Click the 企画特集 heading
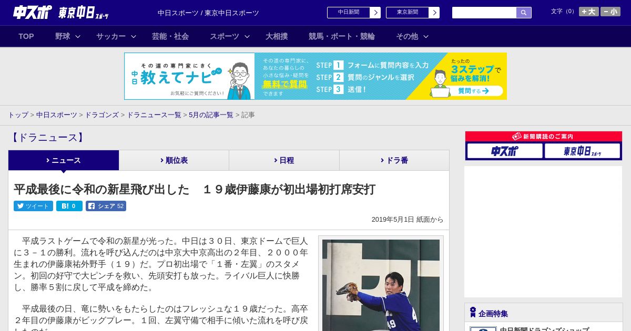The width and height of the screenshot is (631, 331). coord(493,314)
